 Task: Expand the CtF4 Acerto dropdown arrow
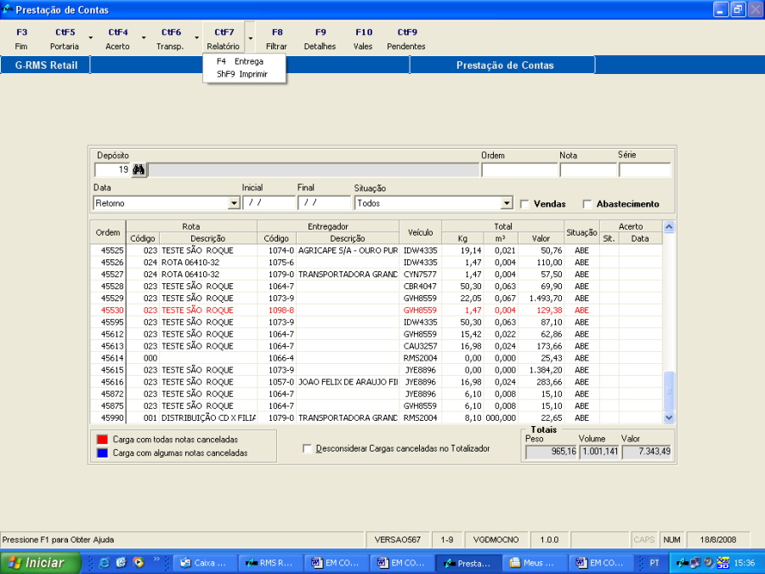(x=144, y=37)
